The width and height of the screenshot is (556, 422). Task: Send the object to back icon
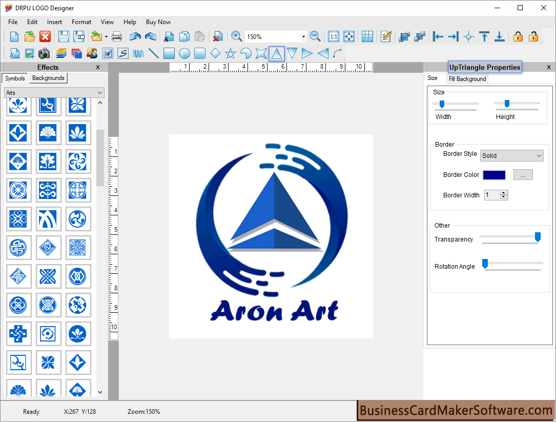(x=420, y=36)
